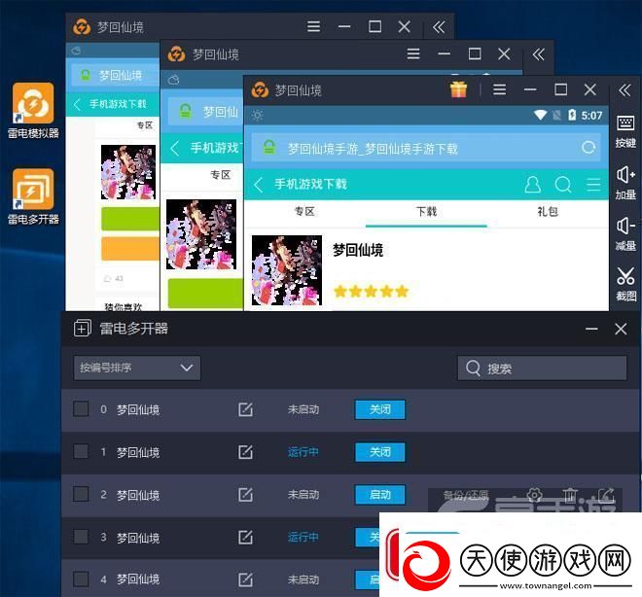Click the 加量 volume up icon
642x597 pixels.
click(625, 183)
